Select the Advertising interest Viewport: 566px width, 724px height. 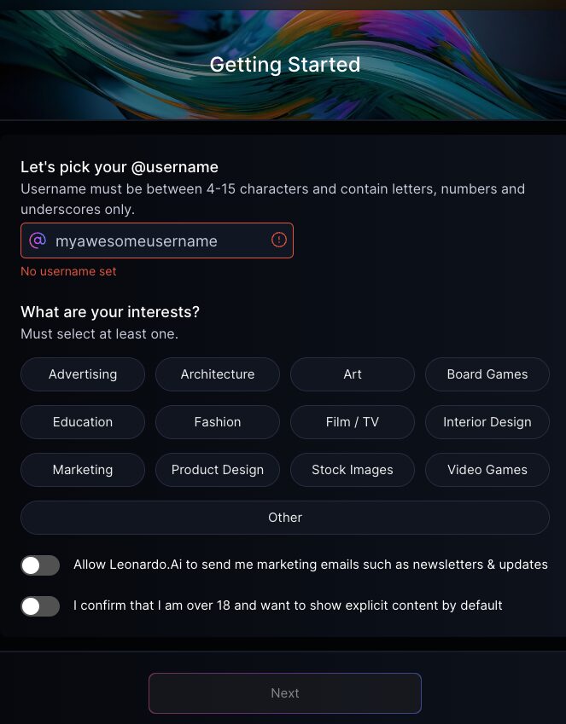coord(83,374)
